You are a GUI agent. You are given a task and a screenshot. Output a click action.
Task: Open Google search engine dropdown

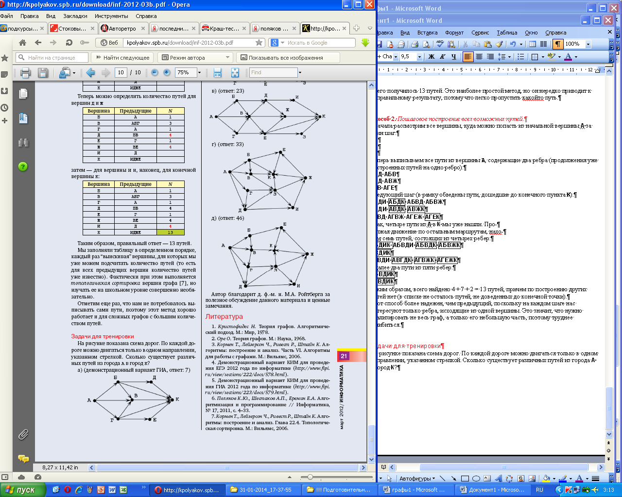pos(282,43)
